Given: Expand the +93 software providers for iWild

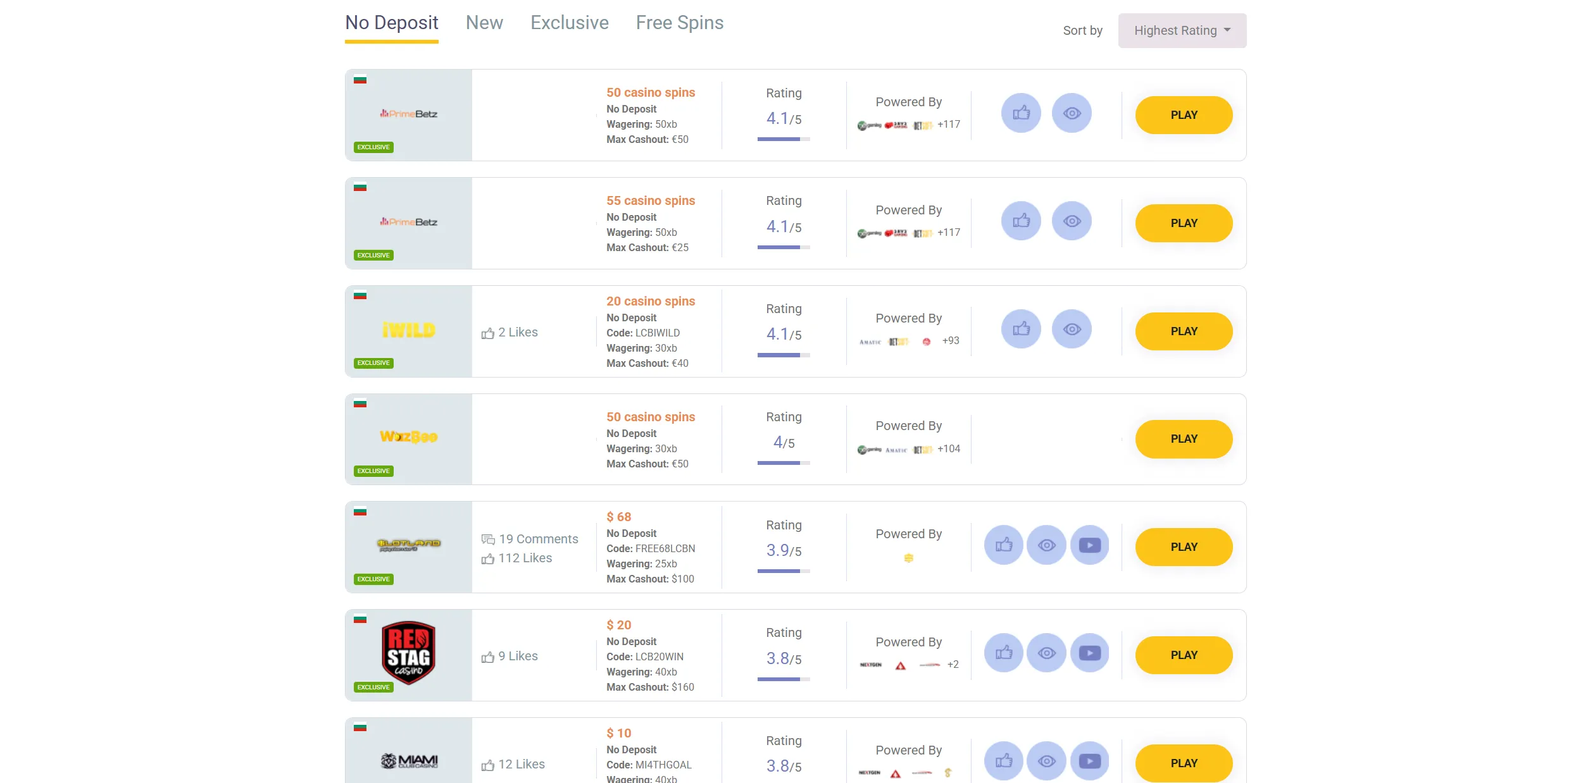Looking at the screenshot, I should tap(951, 340).
